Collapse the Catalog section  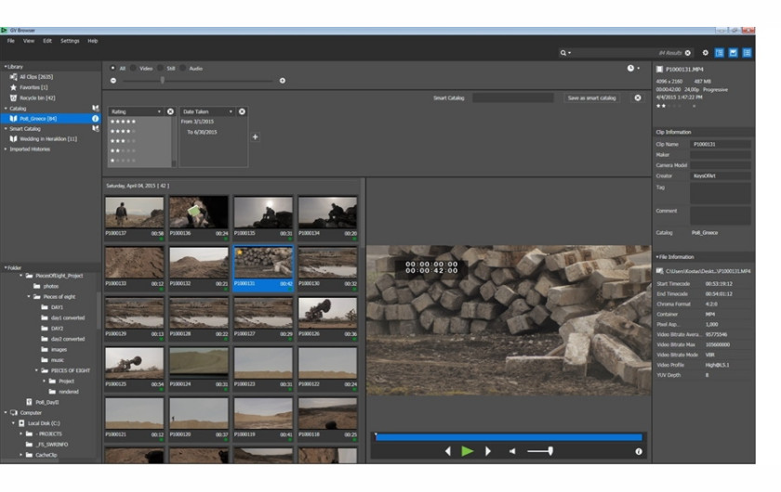[6, 108]
